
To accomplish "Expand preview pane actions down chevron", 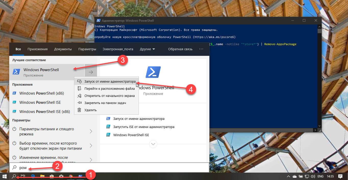I will click(x=153, y=144).
